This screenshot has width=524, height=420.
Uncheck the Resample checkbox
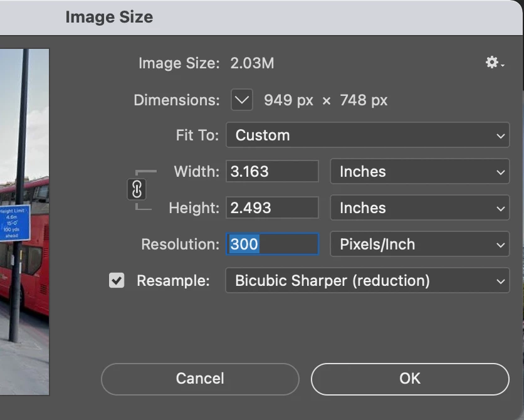(x=117, y=280)
